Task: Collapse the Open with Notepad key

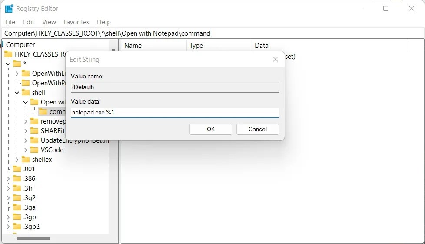Action: pyautogui.click(x=26, y=102)
